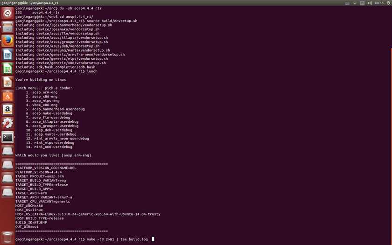Open the clock showing 08:15

(x=379, y=3)
